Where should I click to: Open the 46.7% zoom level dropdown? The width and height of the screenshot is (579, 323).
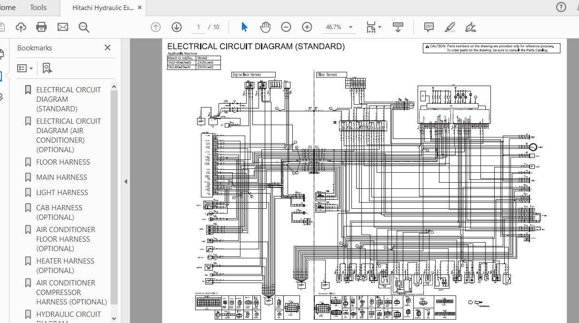[351, 27]
